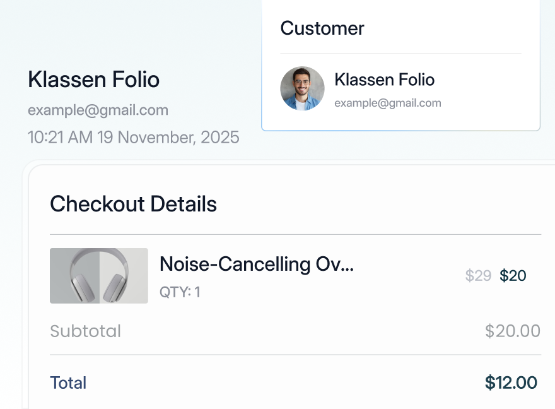
Task: Click the email below the main heading
Action: point(98,110)
